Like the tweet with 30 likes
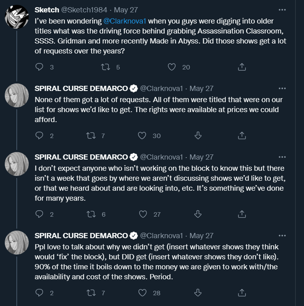 coord(142,136)
